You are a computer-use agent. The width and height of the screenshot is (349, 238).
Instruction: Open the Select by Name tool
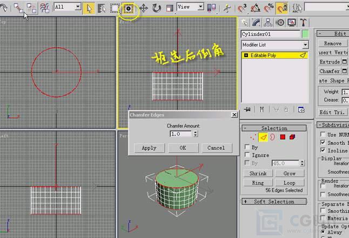pyautogui.click(x=102, y=9)
